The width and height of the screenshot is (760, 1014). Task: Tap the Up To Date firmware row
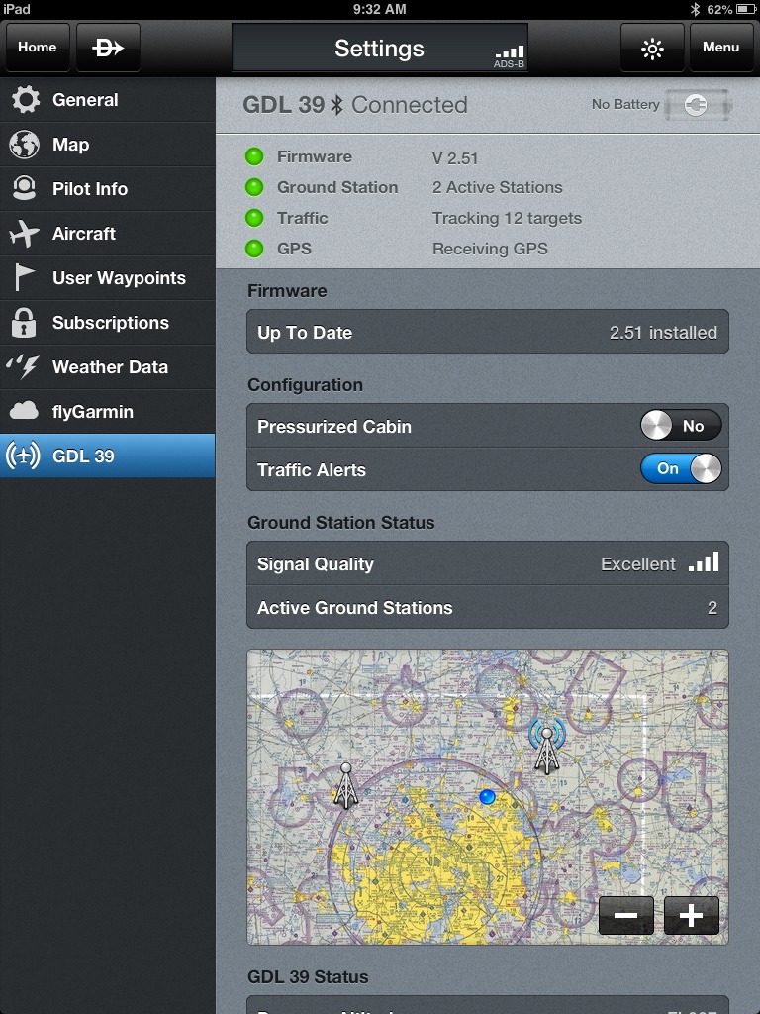coord(488,332)
